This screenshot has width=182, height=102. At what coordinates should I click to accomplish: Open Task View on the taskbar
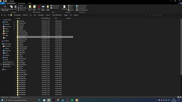click(x=40, y=100)
